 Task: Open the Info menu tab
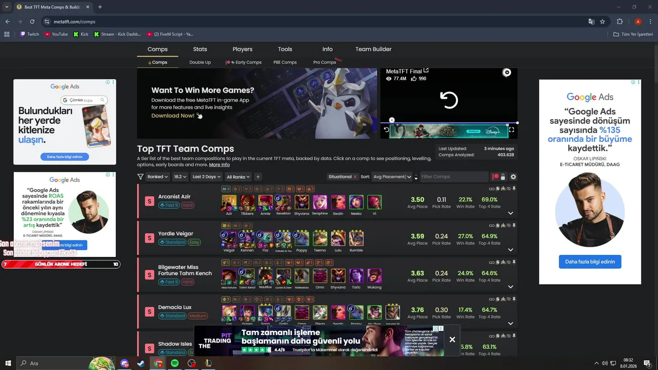[x=327, y=49]
